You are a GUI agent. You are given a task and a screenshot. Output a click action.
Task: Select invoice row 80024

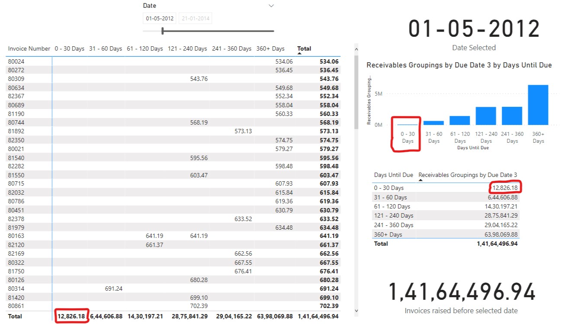click(x=173, y=61)
